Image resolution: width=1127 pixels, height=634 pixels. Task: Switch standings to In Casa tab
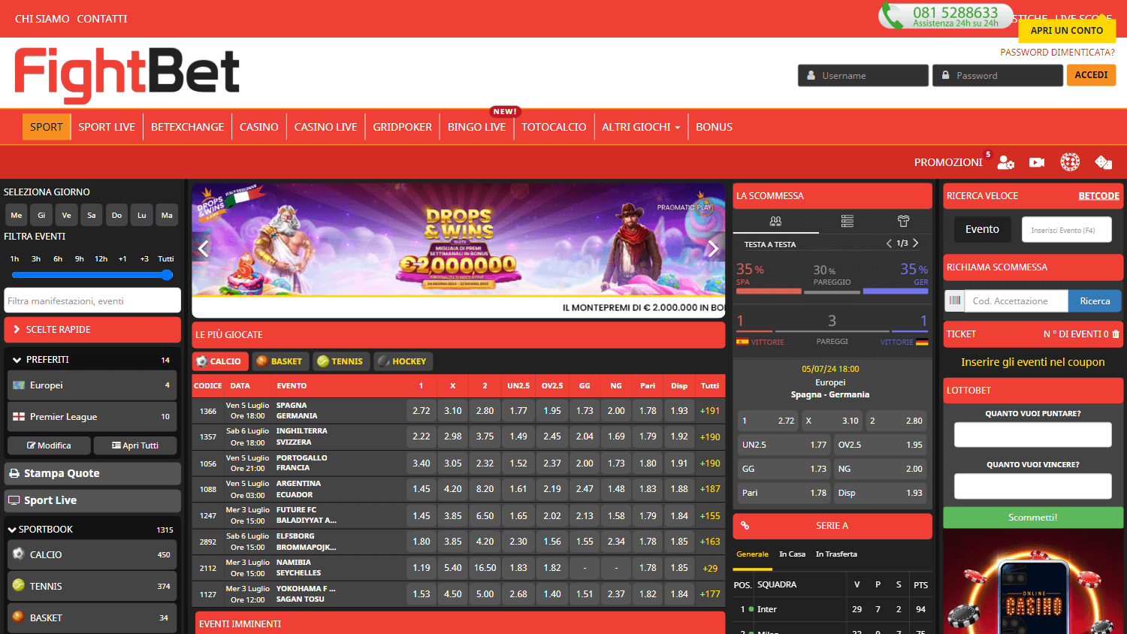[x=792, y=554]
